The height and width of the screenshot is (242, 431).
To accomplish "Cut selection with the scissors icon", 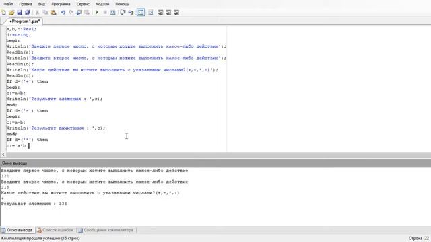I will click(x=37, y=12).
